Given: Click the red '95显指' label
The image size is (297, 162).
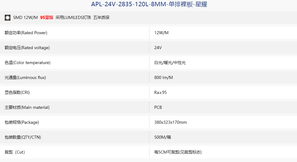Looking at the screenshot, I should click(x=47, y=18).
